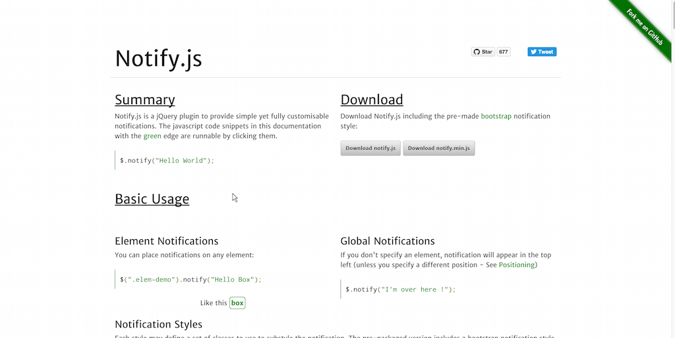Viewport: 675px width, 338px height.
Task: Click the green box element
Action: tap(237, 302)
